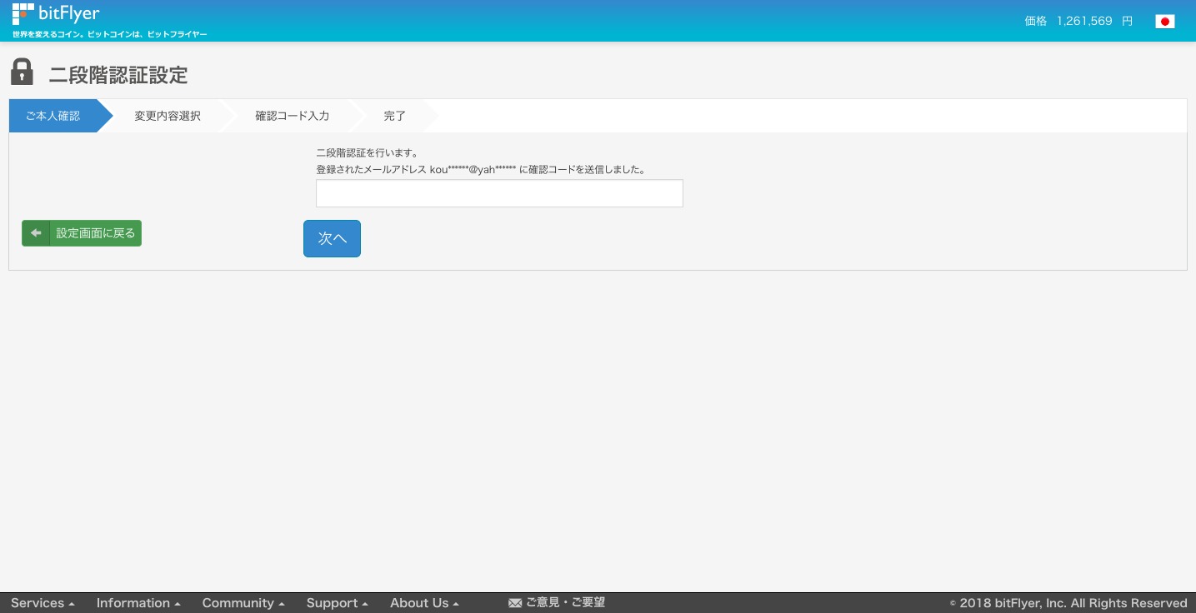Click the 2018 bitFlyer, Inc. copyright text
This screenshot has width=1196, height=613.
pyautogui.click(x=1068, y=603)
